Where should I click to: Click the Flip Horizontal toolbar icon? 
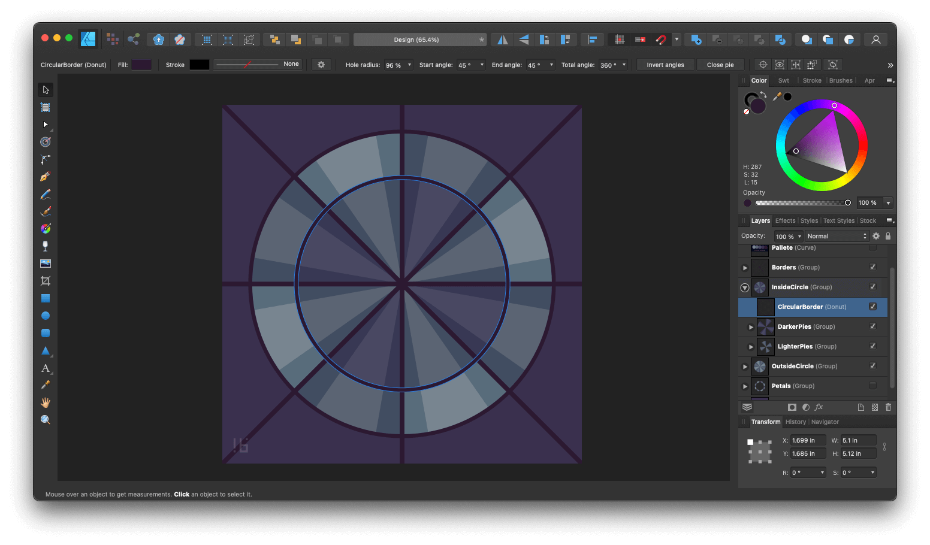point(502,39)
